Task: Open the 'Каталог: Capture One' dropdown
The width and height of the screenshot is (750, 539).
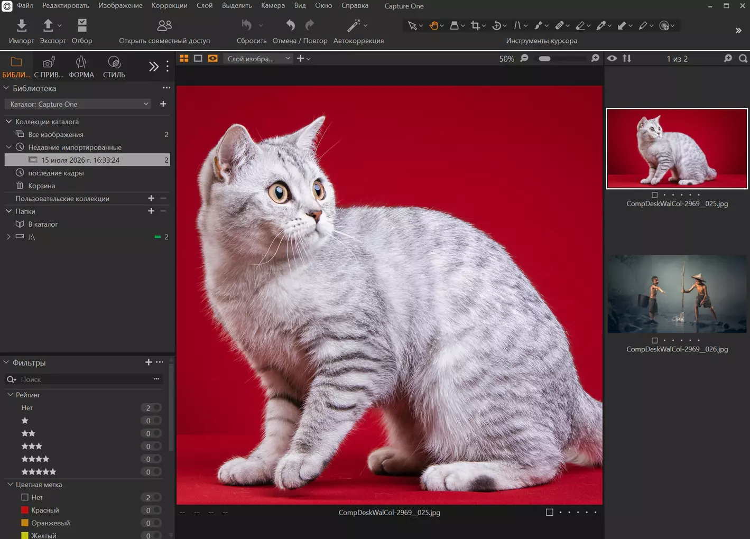Action: (78, 104)
